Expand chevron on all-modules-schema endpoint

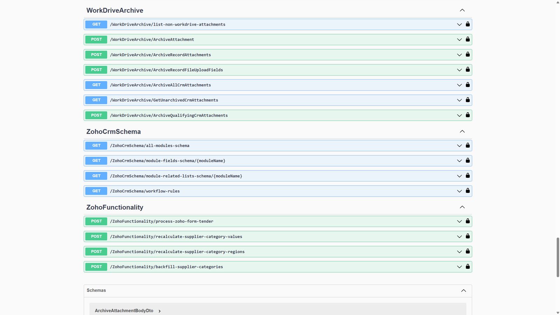click(x=459, y=146)
